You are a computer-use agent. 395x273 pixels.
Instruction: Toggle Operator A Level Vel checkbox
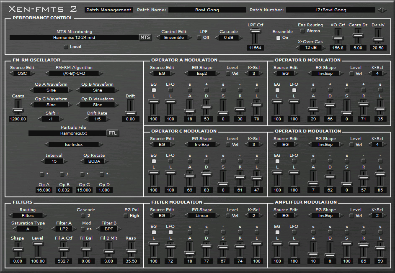point(228,74)
